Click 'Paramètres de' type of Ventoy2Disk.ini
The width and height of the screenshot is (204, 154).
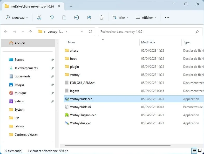click(x=193, y=107)
